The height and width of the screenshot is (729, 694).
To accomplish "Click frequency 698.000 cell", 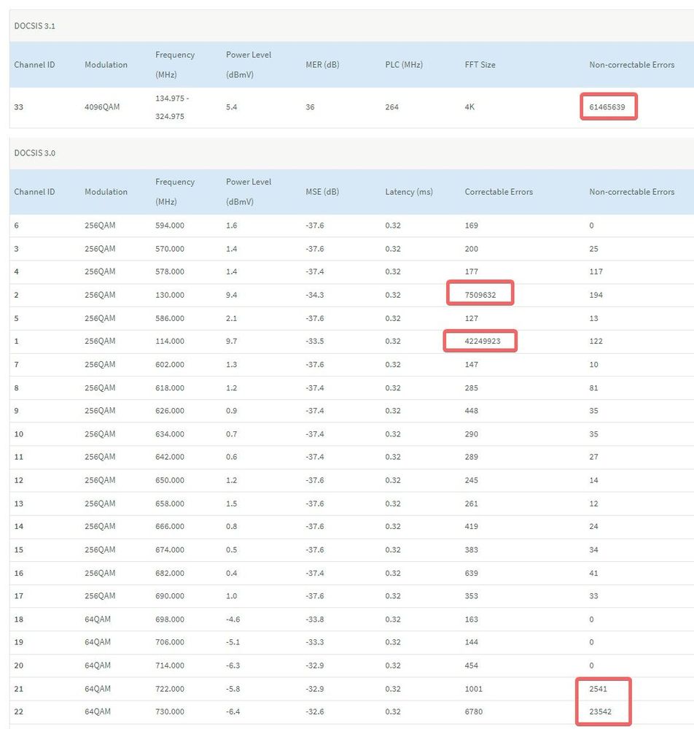I will click(170, 620).
